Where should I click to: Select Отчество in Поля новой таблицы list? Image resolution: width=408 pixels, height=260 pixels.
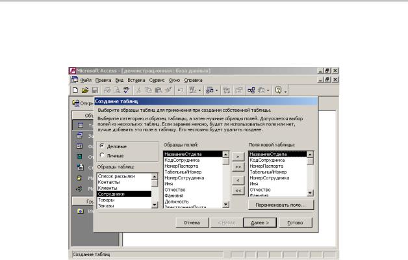click(278, 190)
